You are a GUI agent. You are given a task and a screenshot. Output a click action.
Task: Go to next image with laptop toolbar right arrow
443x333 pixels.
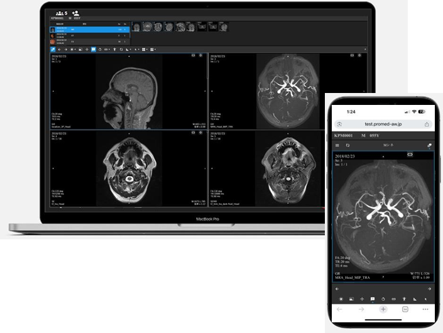click(66, 50)
